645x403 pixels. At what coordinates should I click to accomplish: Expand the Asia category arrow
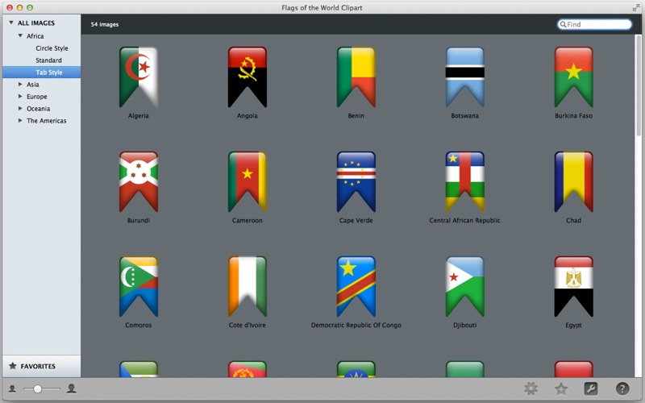point(20,85)
